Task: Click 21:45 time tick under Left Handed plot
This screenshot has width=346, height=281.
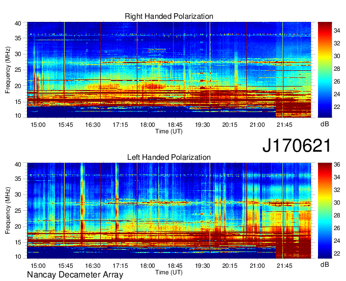Action: pos(284,266)
